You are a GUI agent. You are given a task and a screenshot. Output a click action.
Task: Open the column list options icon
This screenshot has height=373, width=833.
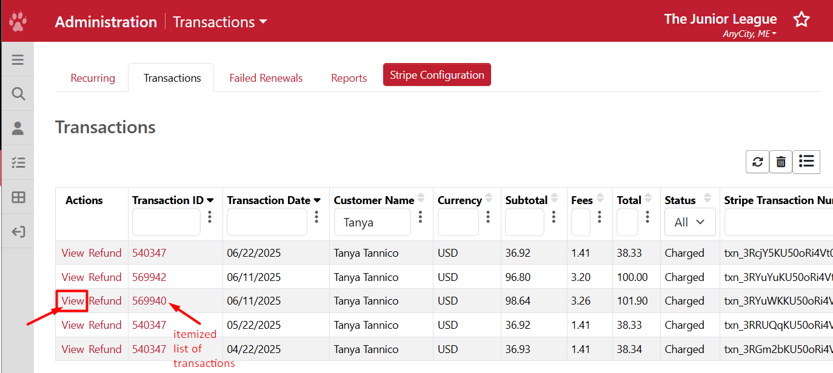pos(806,162)
